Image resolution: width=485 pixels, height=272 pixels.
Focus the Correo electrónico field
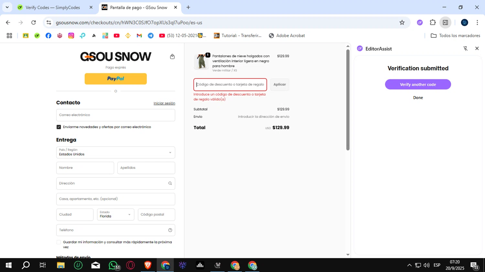tap(116, 115)
